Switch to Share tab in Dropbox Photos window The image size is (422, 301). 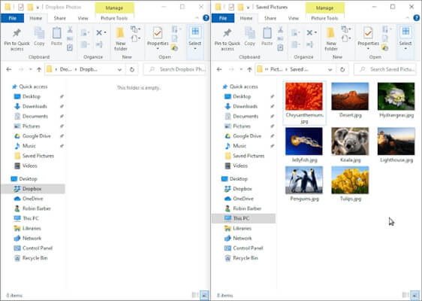(60, 18)
